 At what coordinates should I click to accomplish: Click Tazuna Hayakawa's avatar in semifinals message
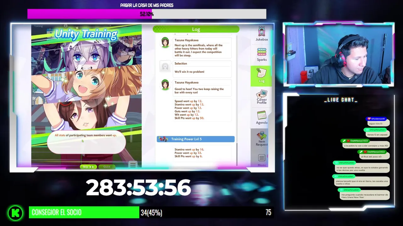click(x=165, y=43)
